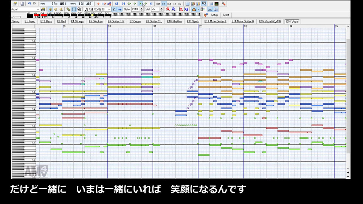Jump to the beginning with rewind-to-start
The width and height of the screenshot is (363, 204).
click(124, 4)
